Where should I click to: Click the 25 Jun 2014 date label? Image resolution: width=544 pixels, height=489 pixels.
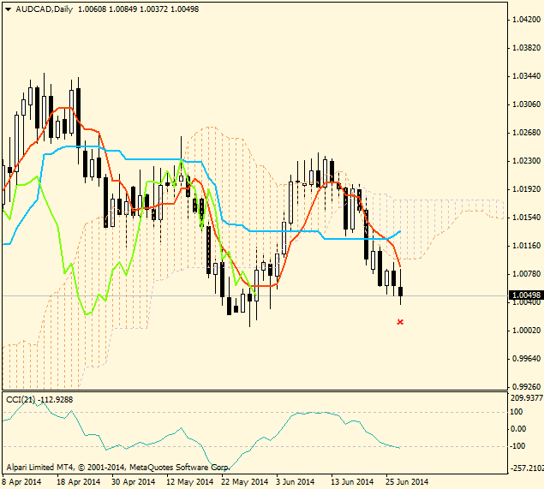pos(407,482)
